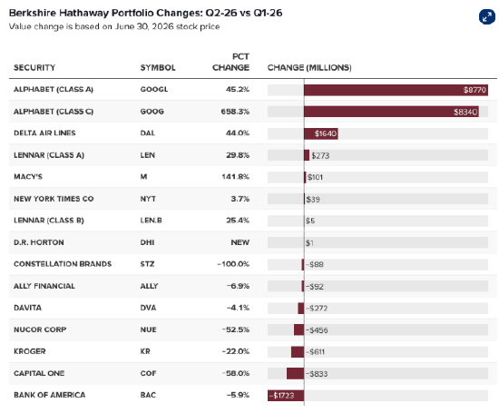Click the LEN.B ticker symbol
This screenshot has height=413, width=499.
pyautogui.click(x=152, y=221)
